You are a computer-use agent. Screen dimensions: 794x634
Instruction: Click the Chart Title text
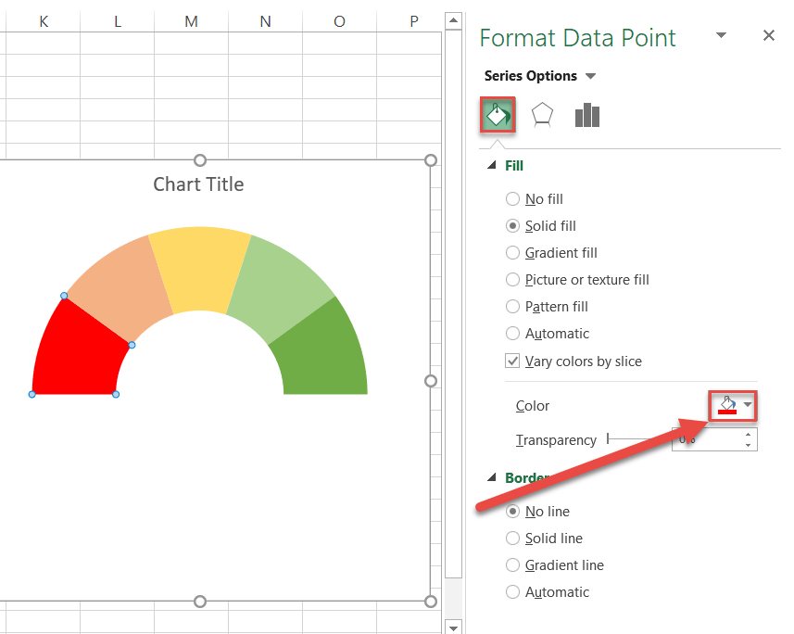(x=198, y=184)
